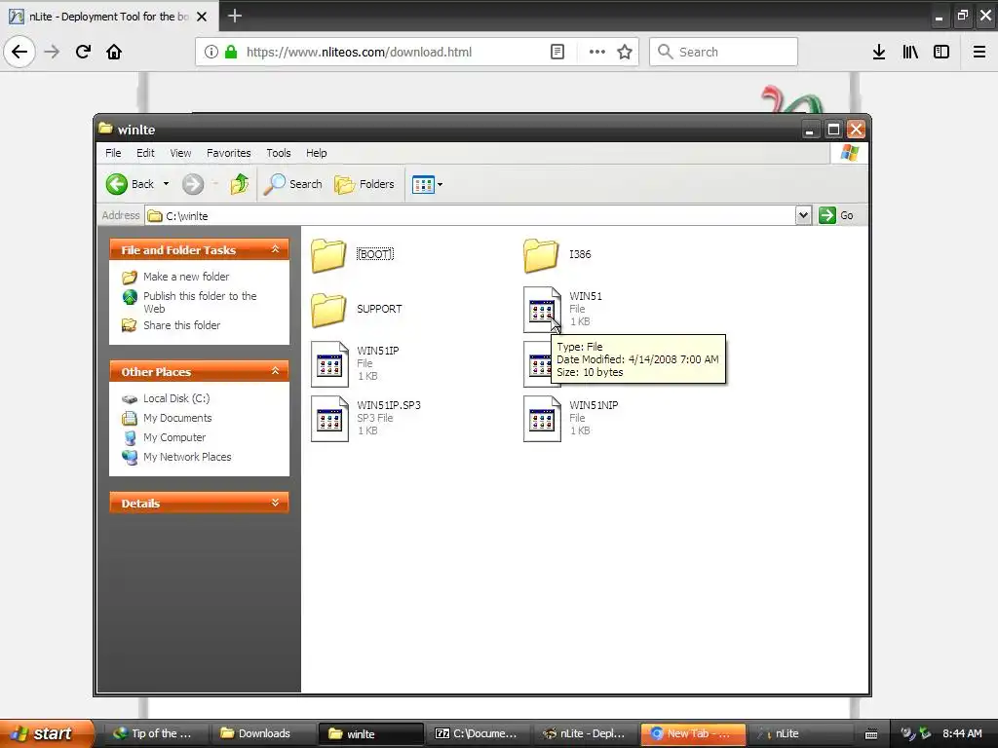
Task: Open the Edit menu in winlte
Action: (145, 153)
